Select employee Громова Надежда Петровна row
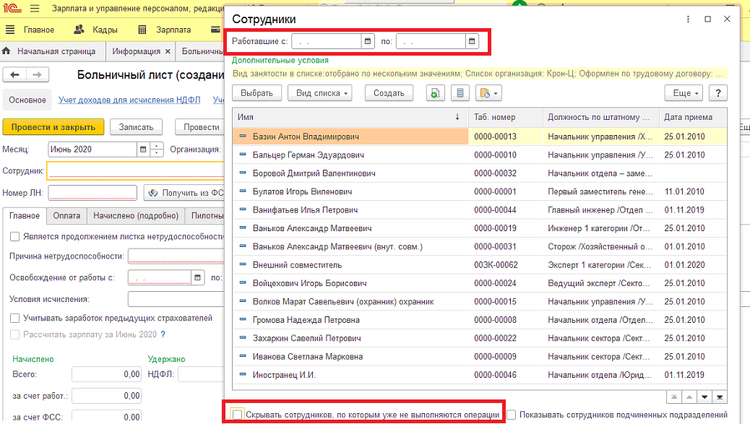Image resolution: width=750 pixels, height=424 pixels. point(480,320)
